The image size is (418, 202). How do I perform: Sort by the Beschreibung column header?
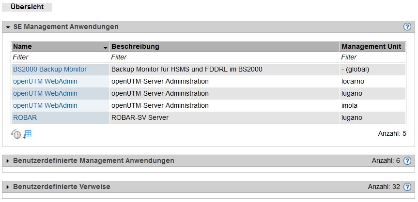[x=135, y=46]
